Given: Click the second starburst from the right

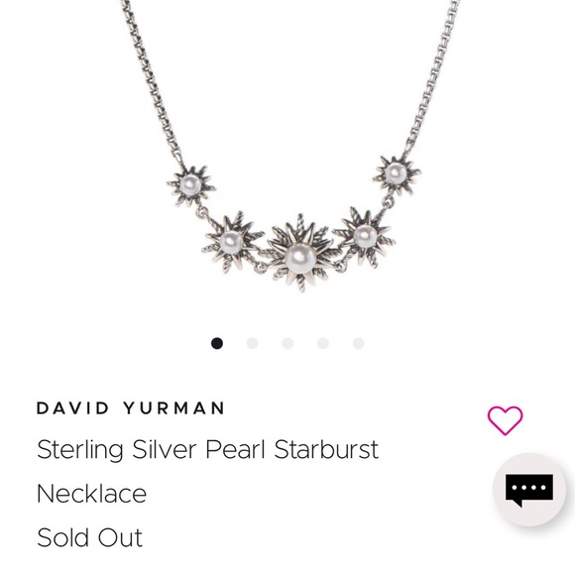Looking at the screenshot, I should 365,236.
